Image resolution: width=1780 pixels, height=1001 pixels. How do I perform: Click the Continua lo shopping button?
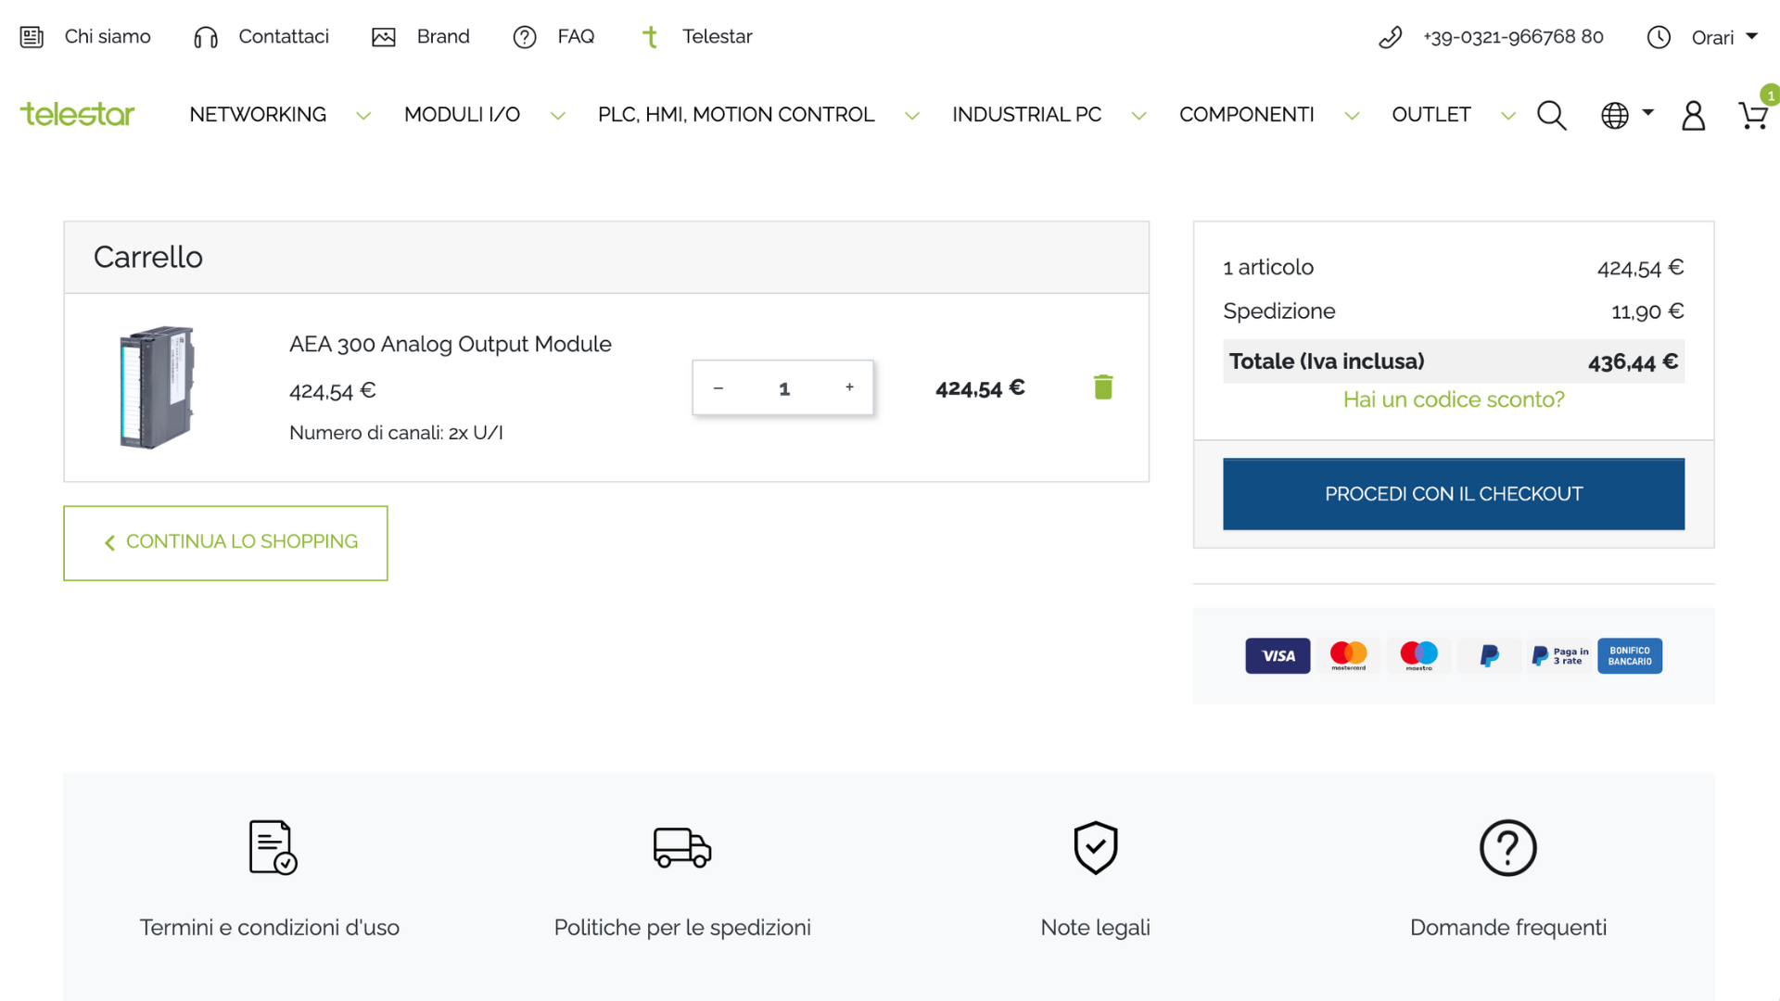(225, 543)
